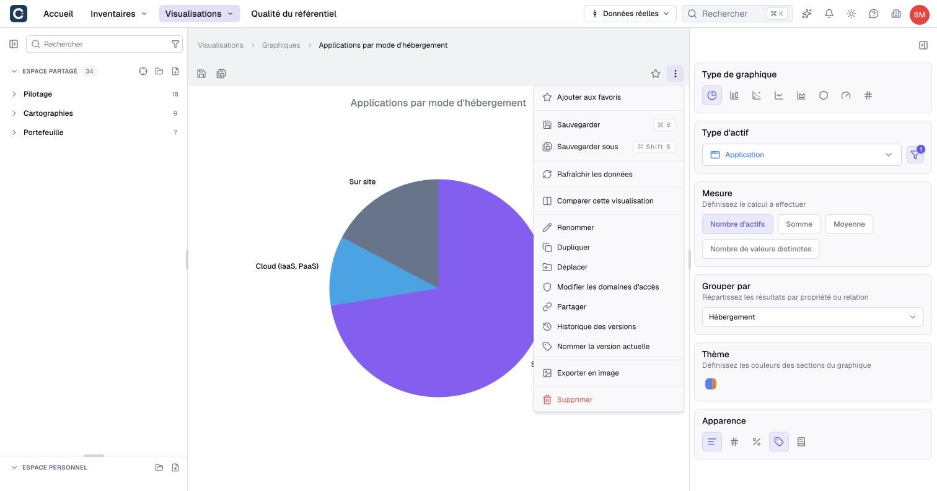The height and width of the screenshot is (491, 937).
Task: Click the star favorite icon in toolbar
Action: (656, 74)
